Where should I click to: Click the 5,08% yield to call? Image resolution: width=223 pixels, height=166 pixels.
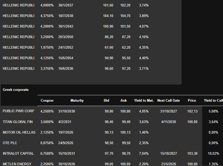pos(213,111)
